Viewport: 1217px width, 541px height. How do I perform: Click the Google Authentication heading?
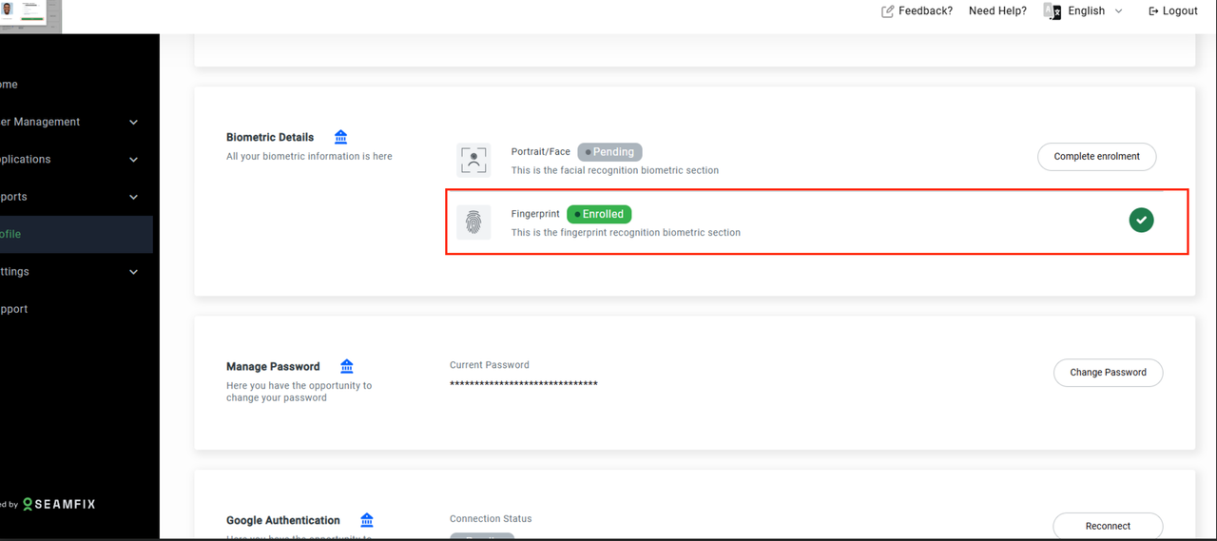click(283, 520)
